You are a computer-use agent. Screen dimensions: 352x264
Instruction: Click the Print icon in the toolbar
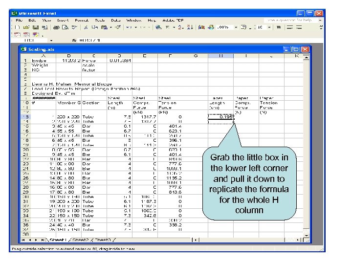[x=56, y=27]
